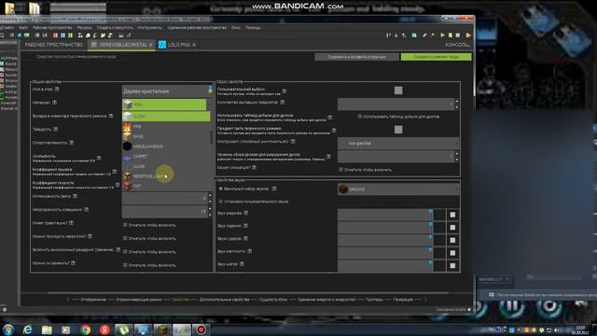This screenshot has width=597, height=336.
Task: Click the help icon next to Твердость
Action: tap(56, 129)
